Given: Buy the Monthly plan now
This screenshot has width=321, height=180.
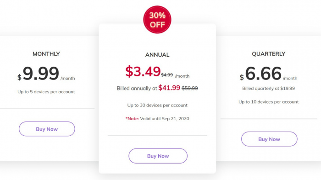Looking at the screenshot, I should click(47, 129).
